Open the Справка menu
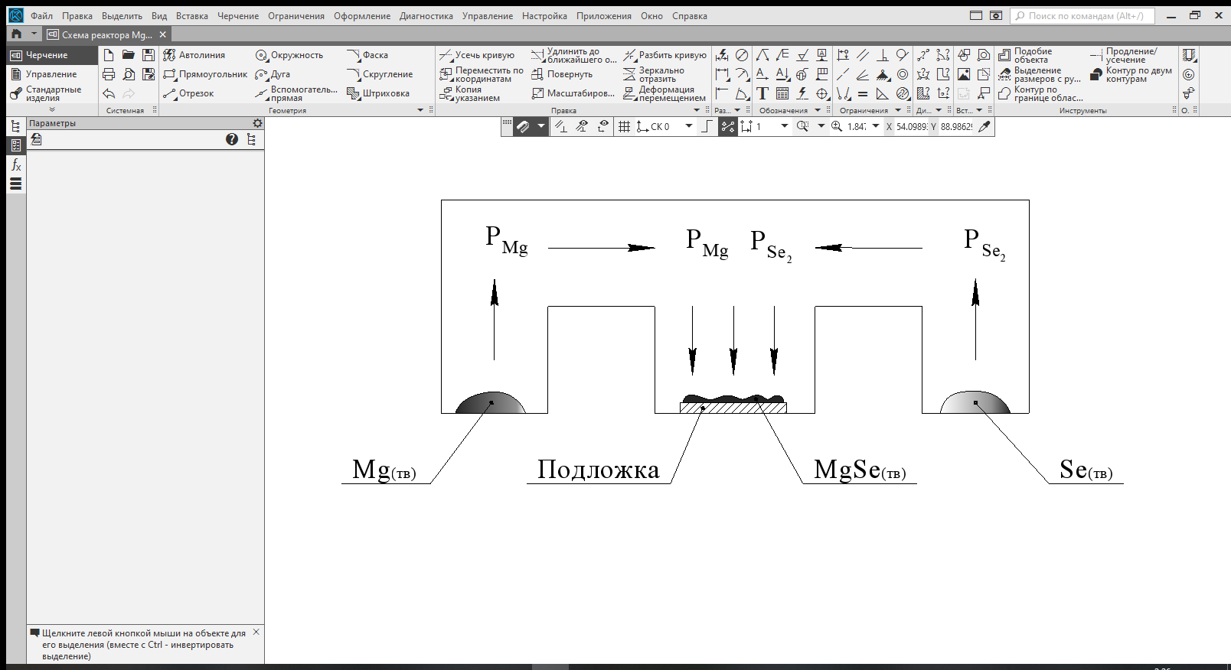Viewport: 1231px width, 670px height. click(690, 15)
